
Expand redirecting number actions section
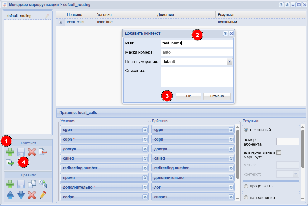coord(231,168)
